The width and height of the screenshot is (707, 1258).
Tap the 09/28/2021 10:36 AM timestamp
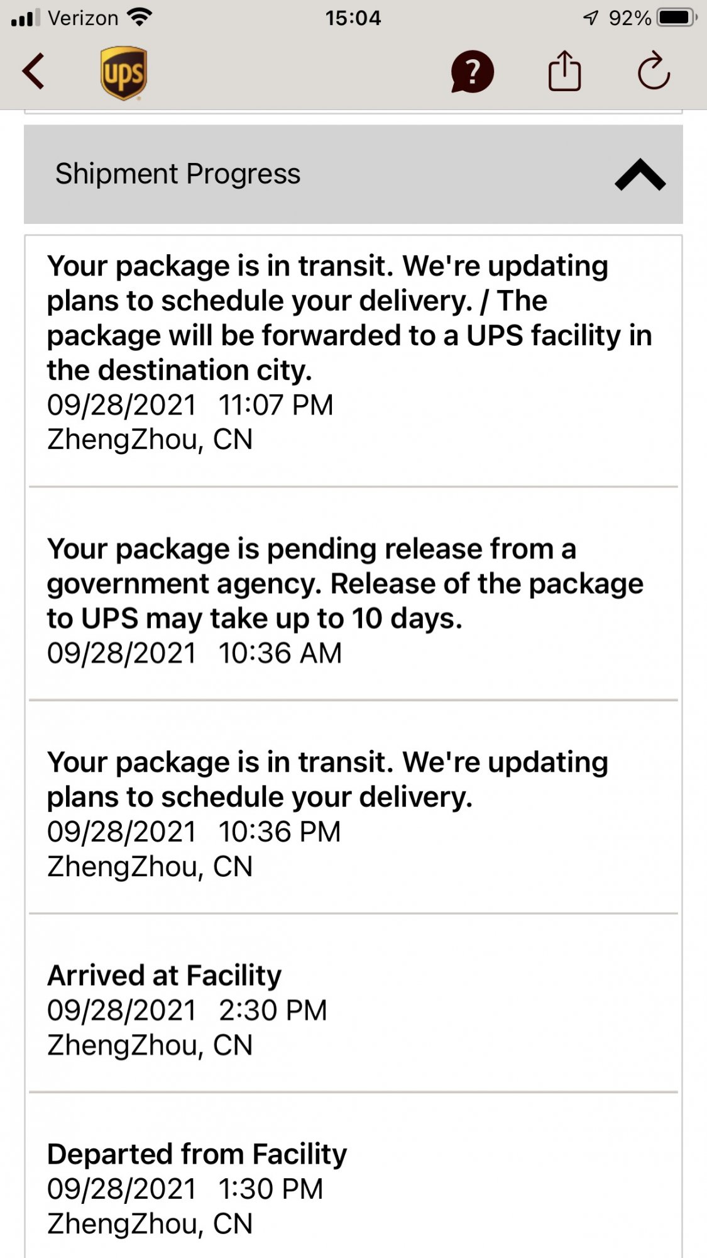(194, 653)
